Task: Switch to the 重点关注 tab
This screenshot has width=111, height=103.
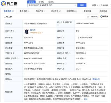Action: [24, 11]
